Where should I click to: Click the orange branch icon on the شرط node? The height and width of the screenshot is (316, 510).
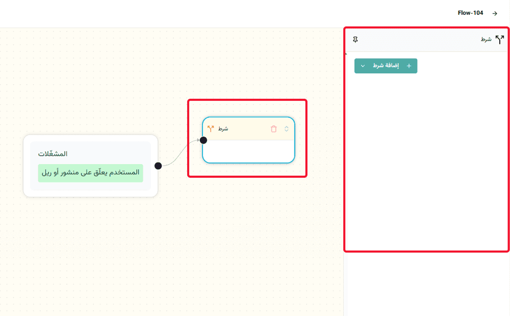pos(211,129)
